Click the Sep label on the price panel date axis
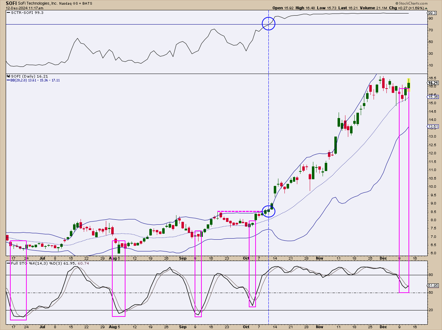 click(x=183, y=257)
